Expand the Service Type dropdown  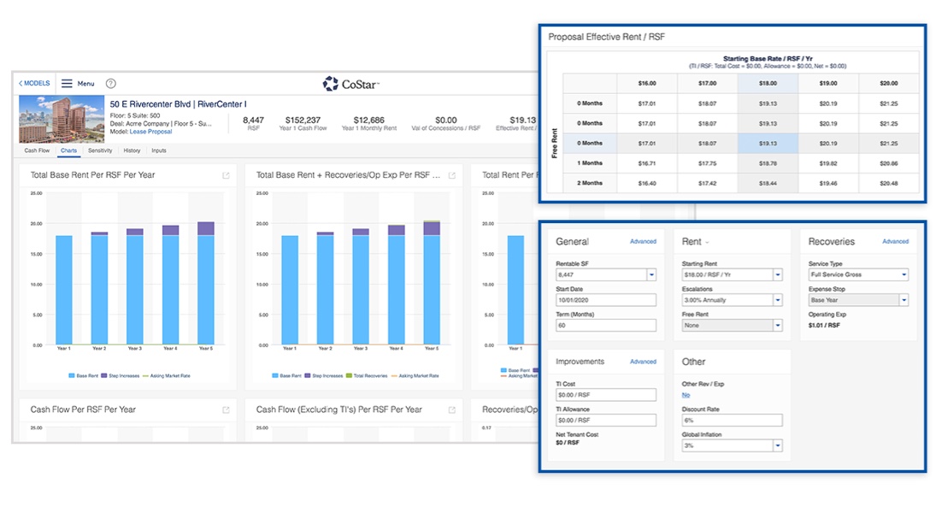pos(904,275)
